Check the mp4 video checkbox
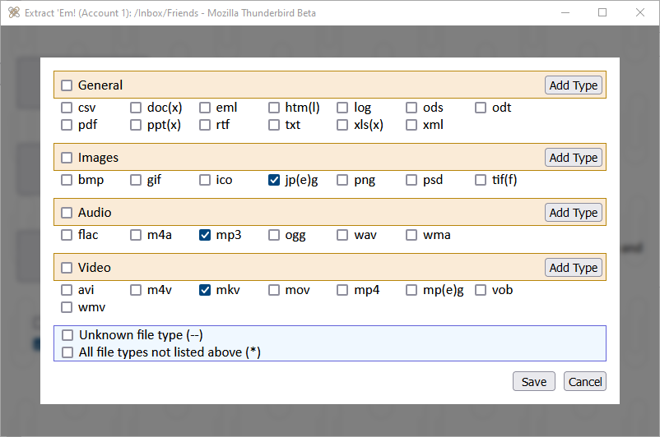 342,290
